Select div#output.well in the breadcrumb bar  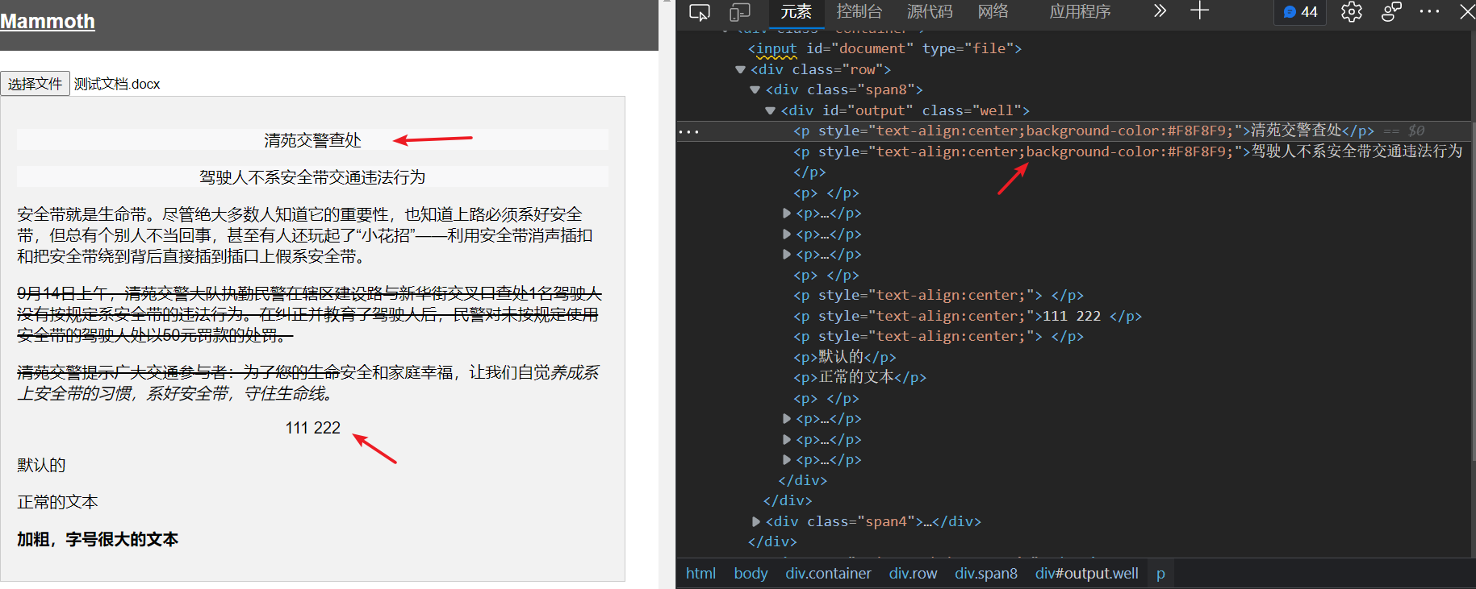click(x=1086, y=574)
